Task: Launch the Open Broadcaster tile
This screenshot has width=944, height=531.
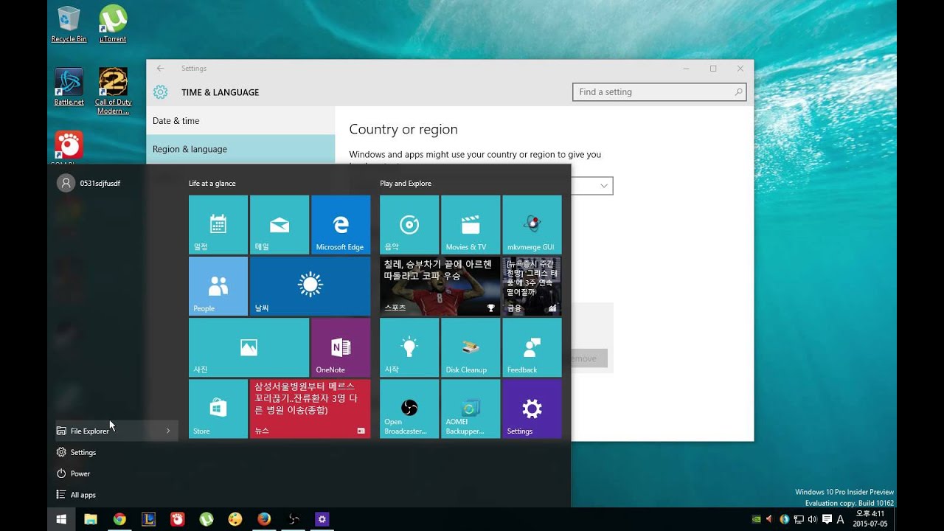Action: 409,409
